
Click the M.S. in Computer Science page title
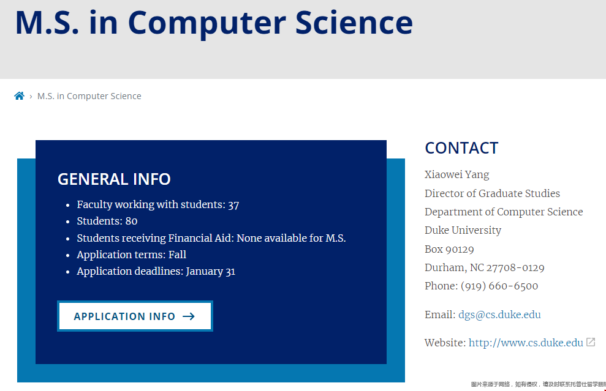tap(214, 23)
